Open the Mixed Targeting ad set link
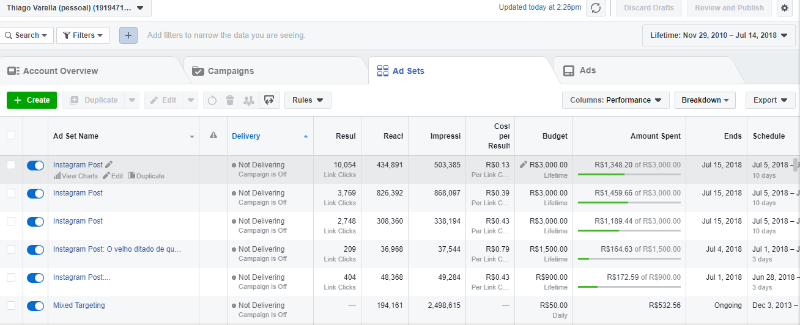 click(79, 305)
